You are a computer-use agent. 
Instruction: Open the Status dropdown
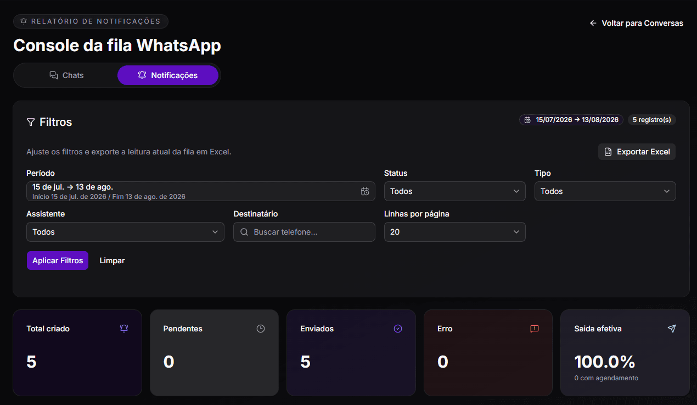(x=455, y=191)
